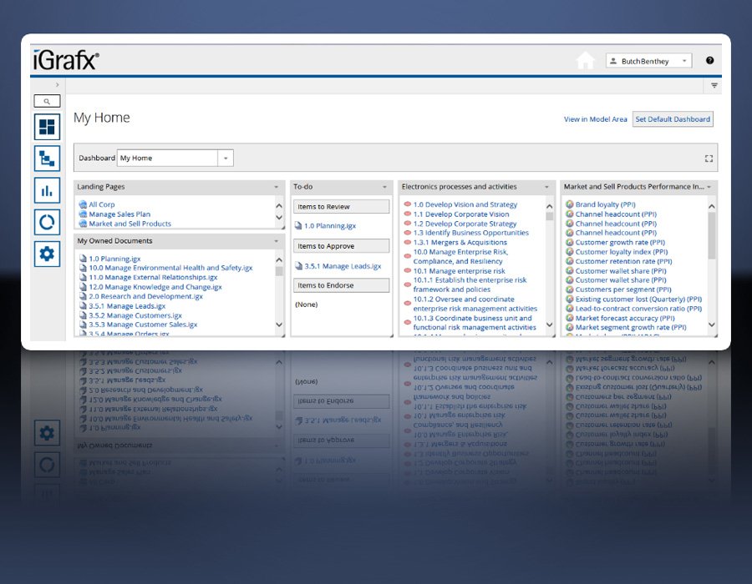Viewport: 752px width, 584px height.
Task: Open 3.5.1 Manage Leads.igx under Items to Approve
Action: pyautogui.click(x=343, y=266)
